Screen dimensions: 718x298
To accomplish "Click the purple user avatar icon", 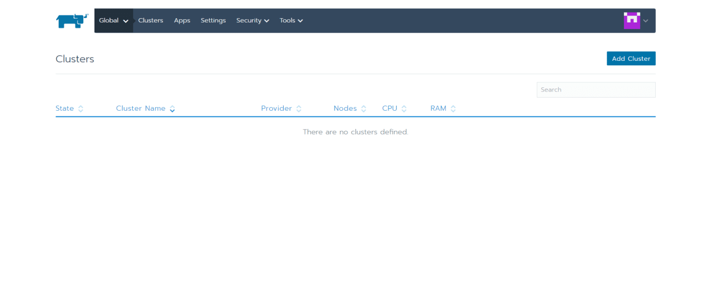I will click(x=632, y=21).
